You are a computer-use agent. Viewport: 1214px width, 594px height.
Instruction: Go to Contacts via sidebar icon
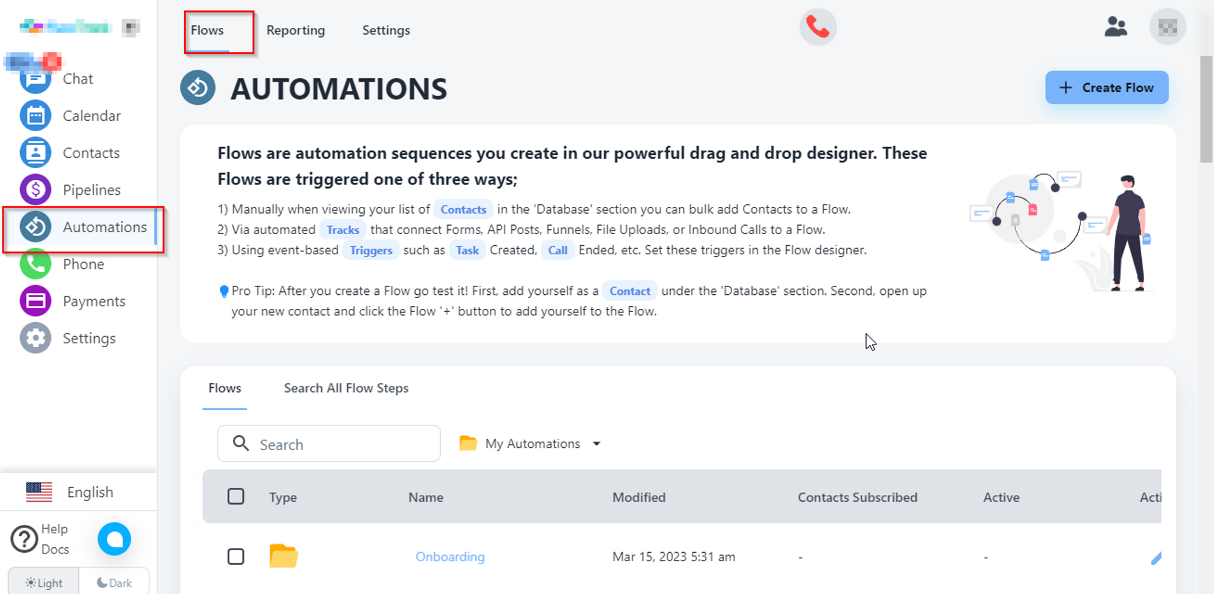(35, 153)
